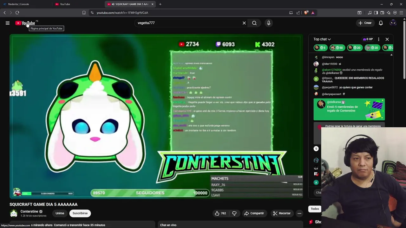The height and width of the screenshot is (228, 406).
Task: Go to the YouTube home logo
Action: 25,23
